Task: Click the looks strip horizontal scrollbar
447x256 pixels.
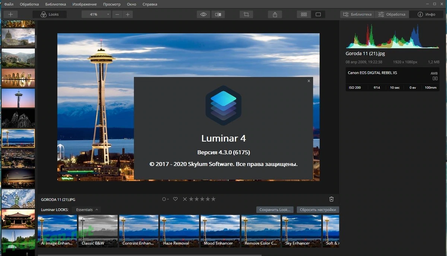Action: coord(149,255)
